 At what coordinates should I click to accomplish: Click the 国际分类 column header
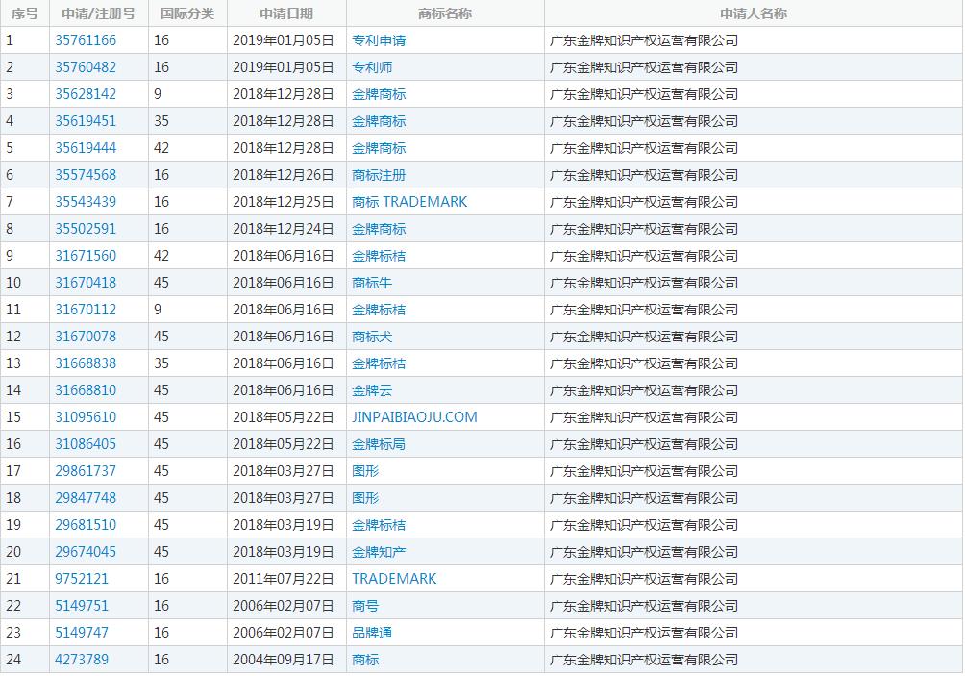(187, 13)
